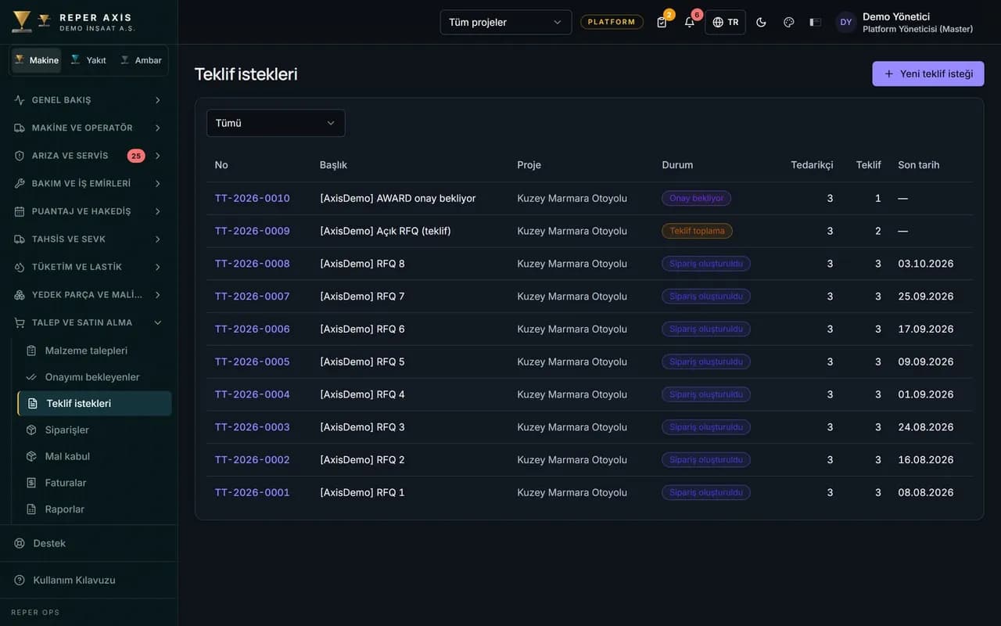Expand Arıza ve Servis menu section
Viewport: 1001px width, 626px height.
tap(88, 156)
